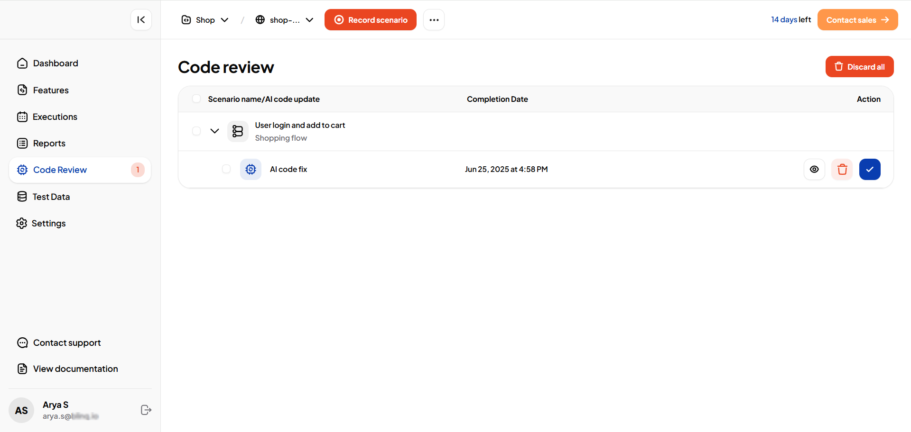Screen dimensions: 911x432
Task: Click the log out icon beside Arya S
Action: coord(146,410)
